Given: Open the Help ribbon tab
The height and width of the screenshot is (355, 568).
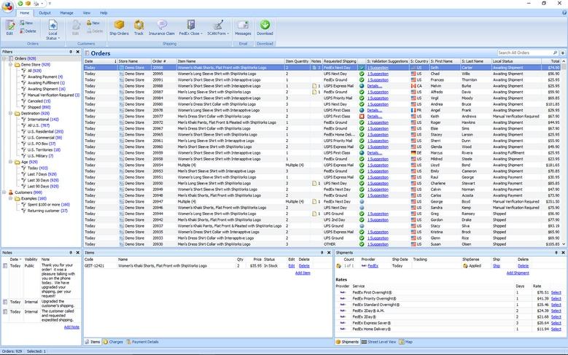Looking at the screenshot, I should pyautogui.click(x=104, y=12).
